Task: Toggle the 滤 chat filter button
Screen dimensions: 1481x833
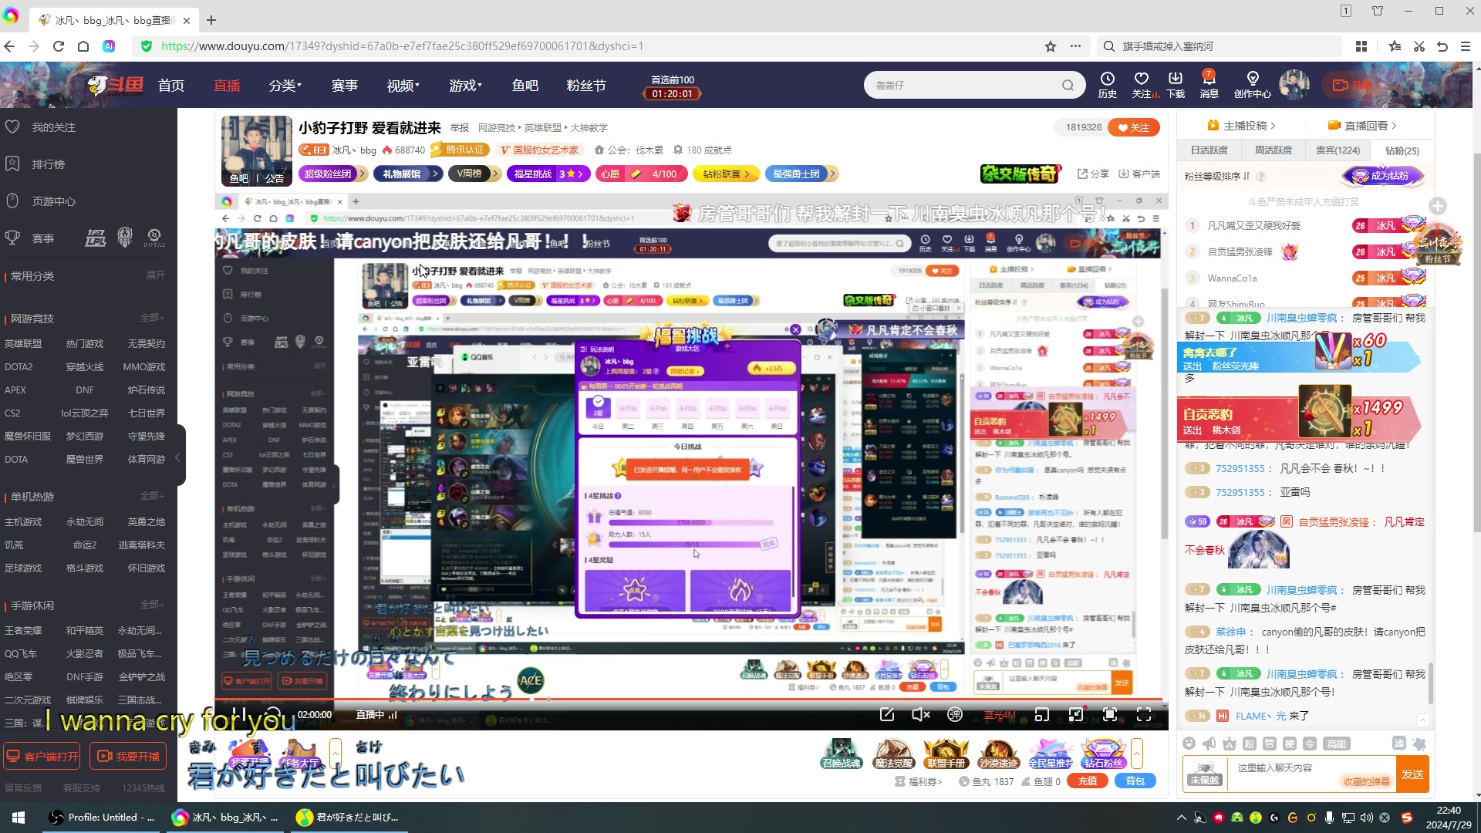Action: tap(1398, 744)
